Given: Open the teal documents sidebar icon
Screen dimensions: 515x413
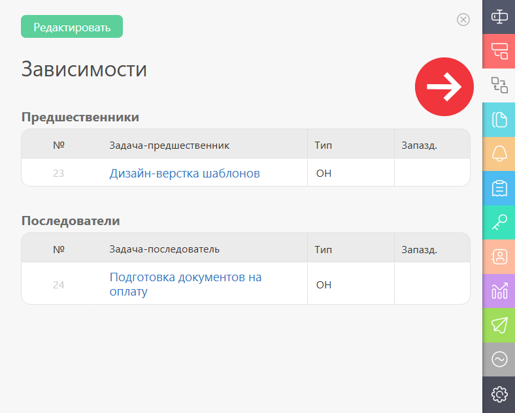Looking at the screenshot, I should click(499, 119).
